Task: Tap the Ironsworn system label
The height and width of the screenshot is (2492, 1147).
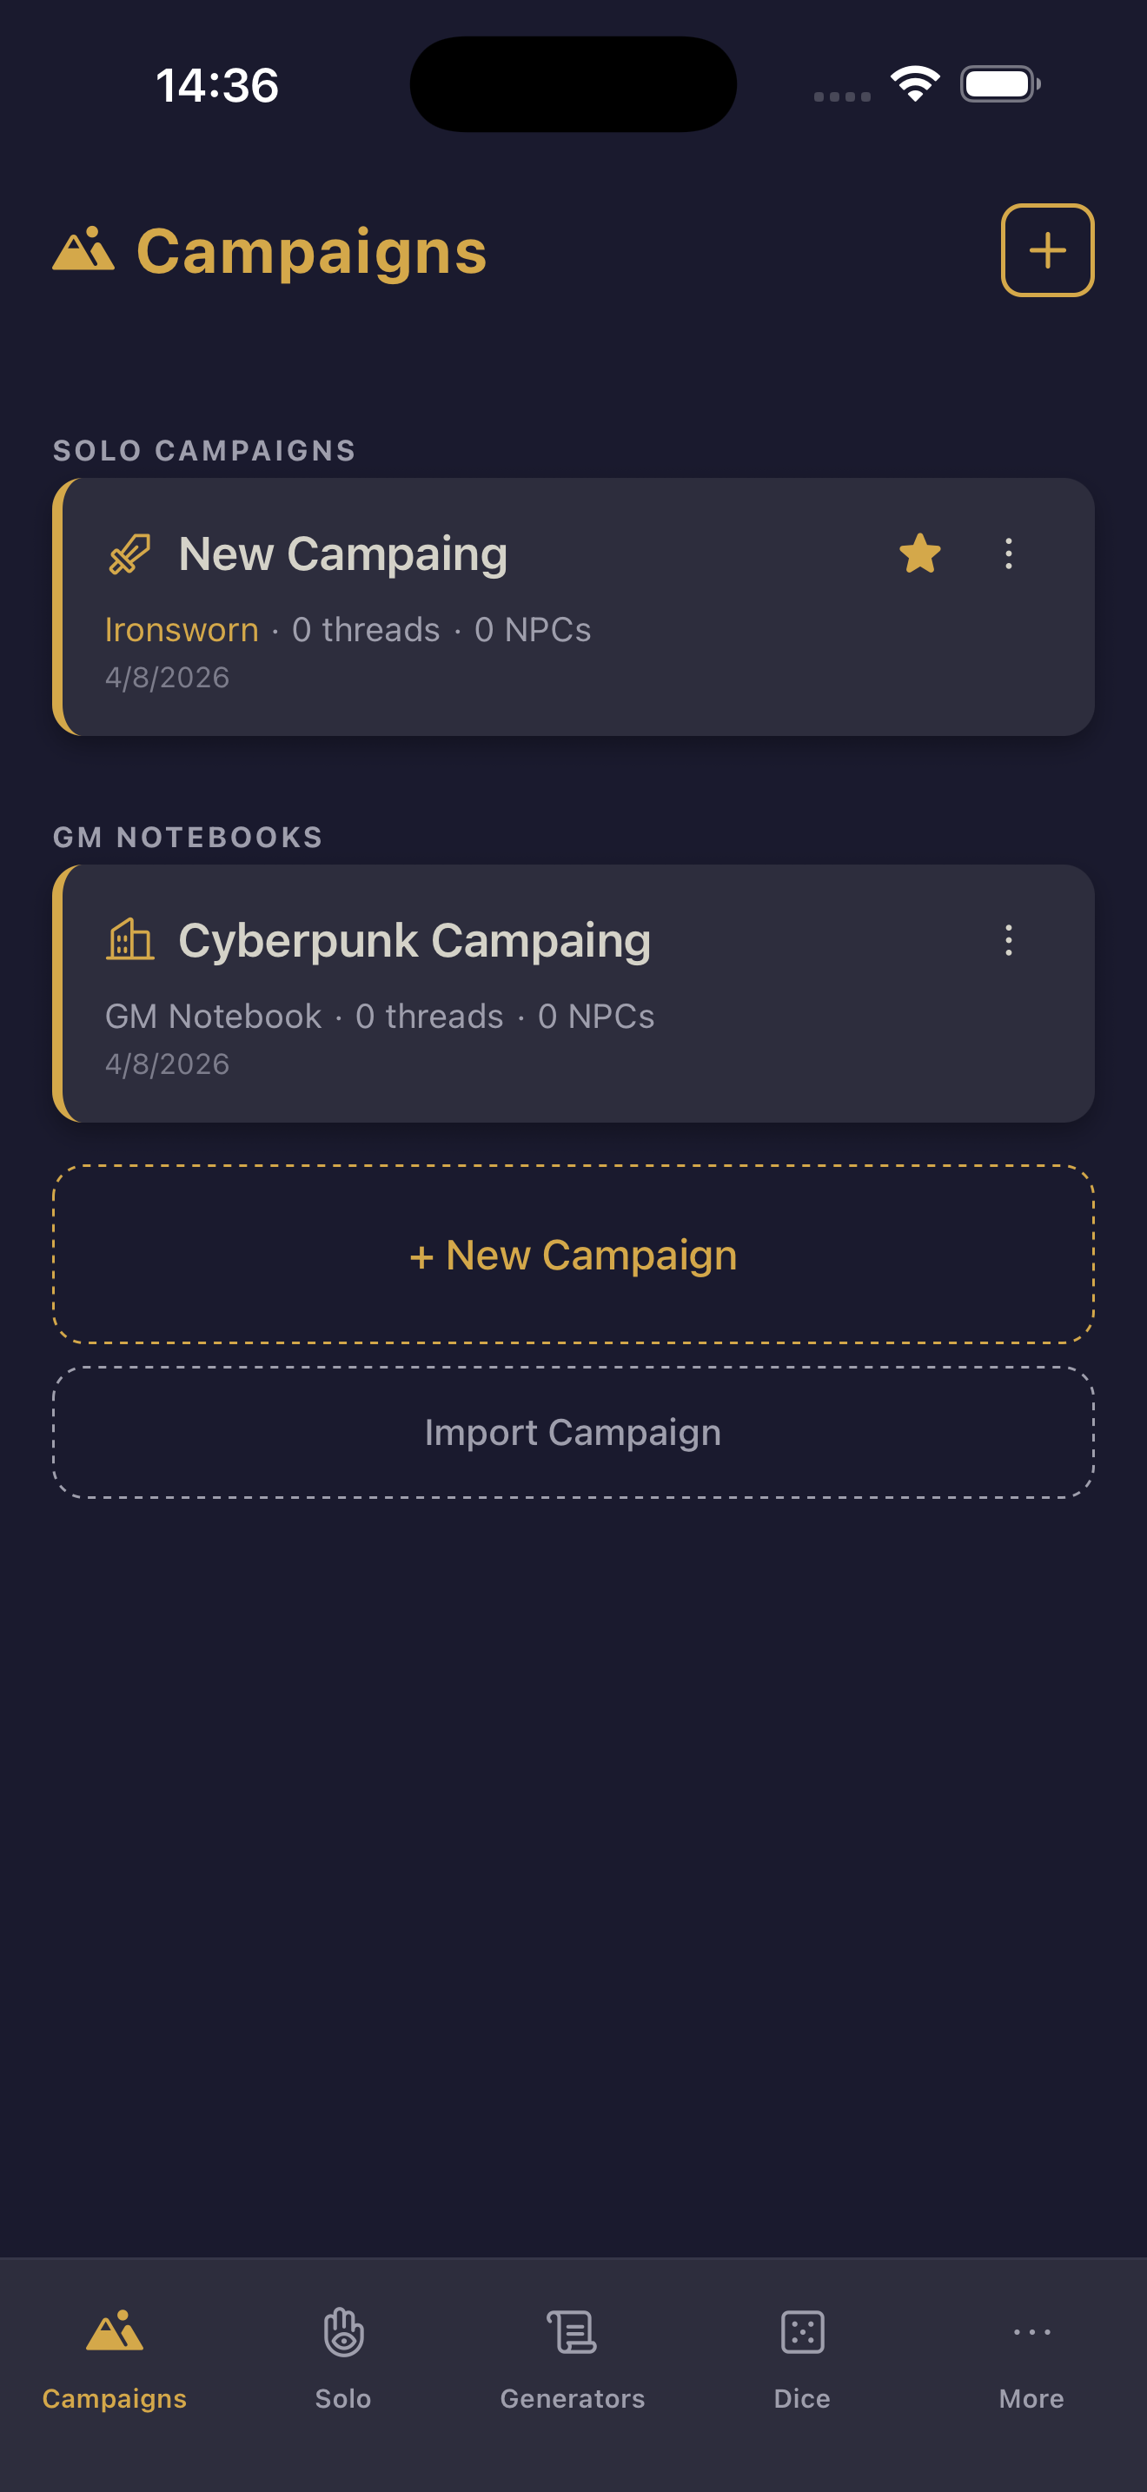Action: click(182, 630)
